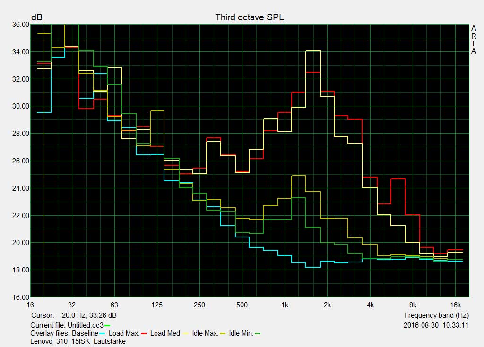Click the 'Current file: Untitled.oc3' text

pyautogui.click(x=67, y=325)
